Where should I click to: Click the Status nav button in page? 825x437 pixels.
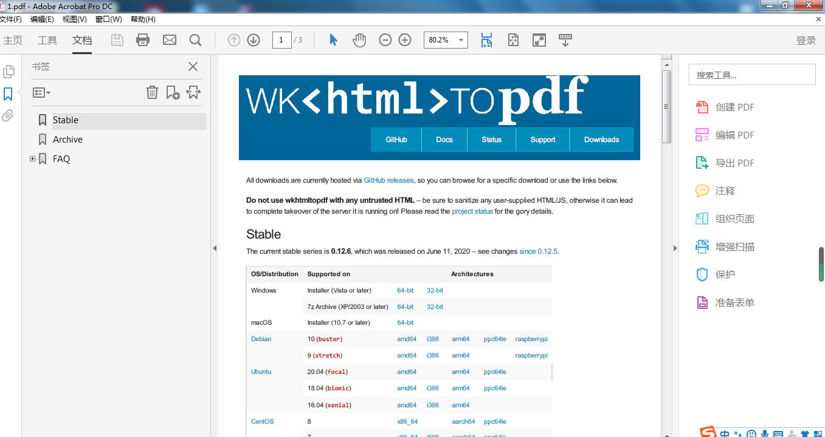pyautogui.click(x=491, y=140)
